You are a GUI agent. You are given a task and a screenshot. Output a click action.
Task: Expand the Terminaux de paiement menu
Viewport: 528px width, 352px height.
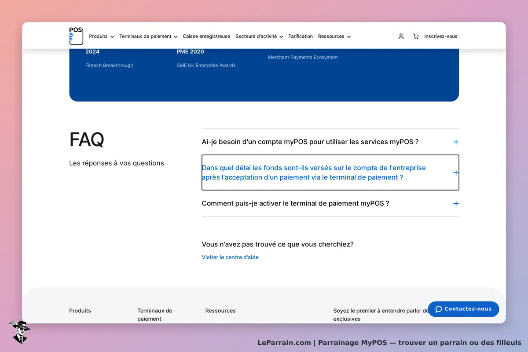pos(148,37)
